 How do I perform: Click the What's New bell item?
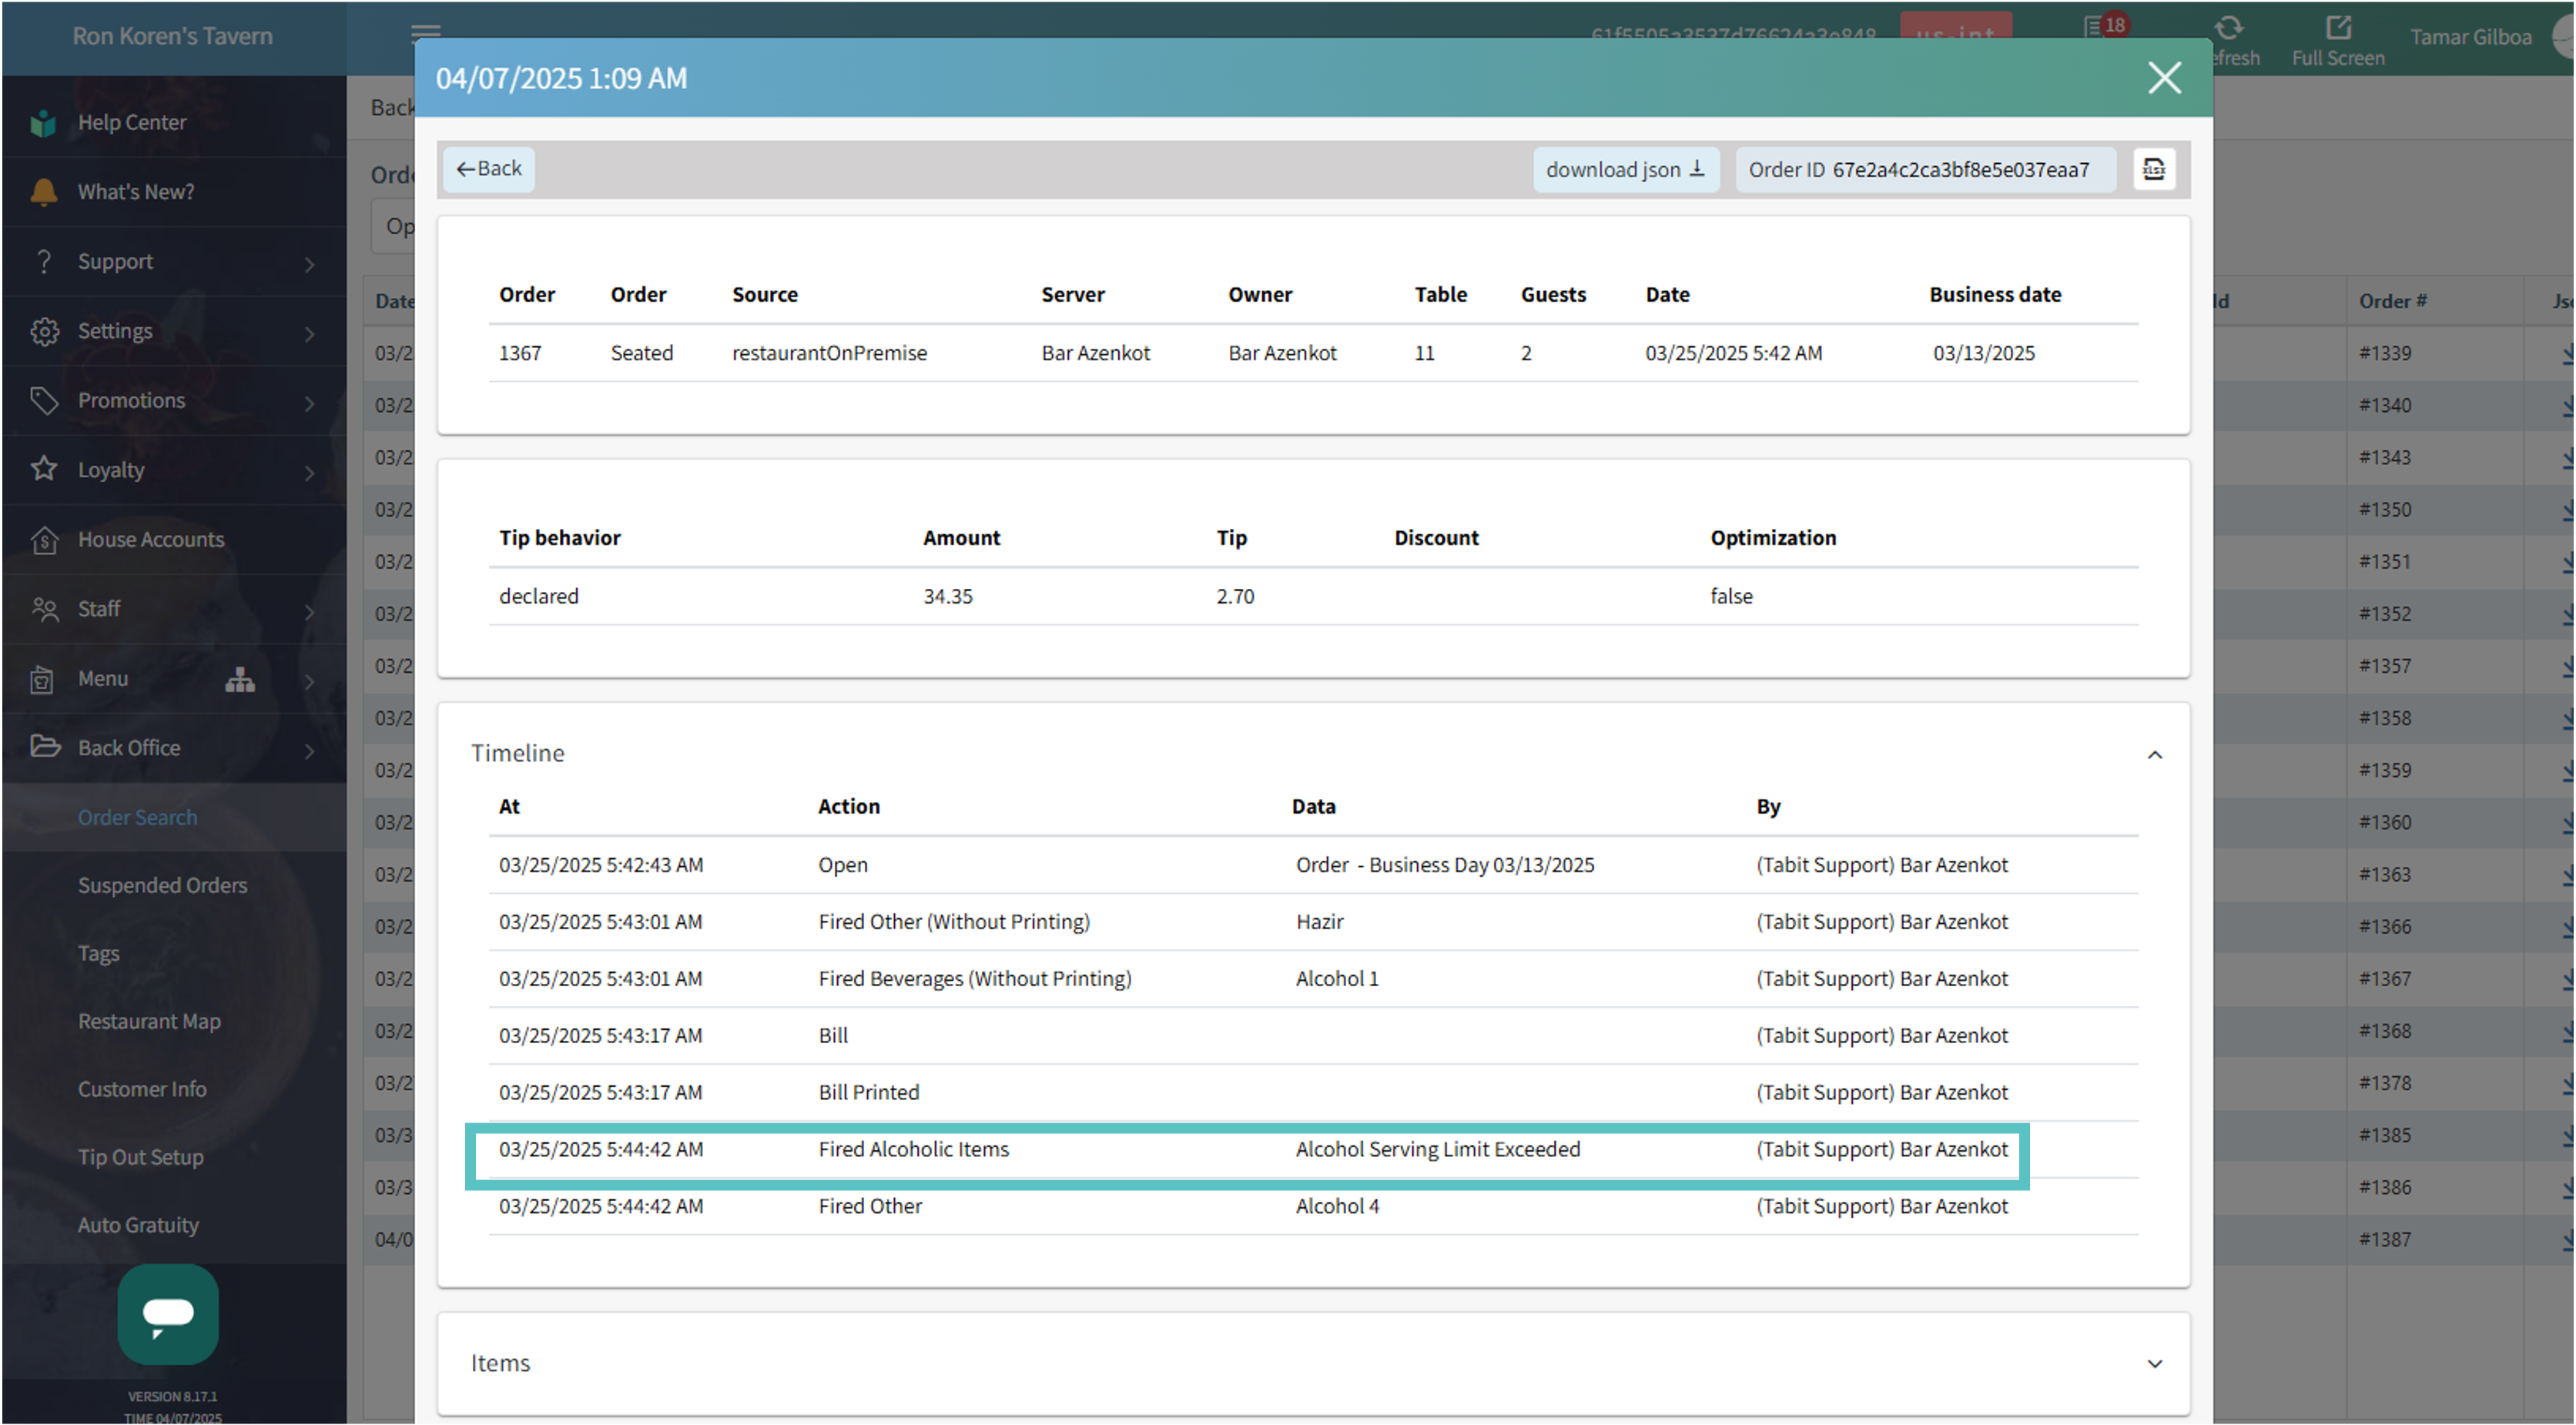point(136,191)
